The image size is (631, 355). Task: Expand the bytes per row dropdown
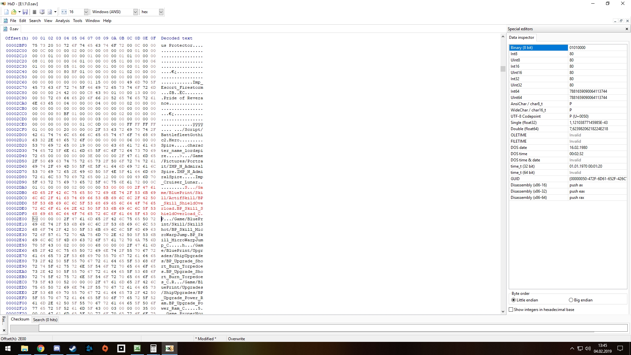tap(86, 12)
